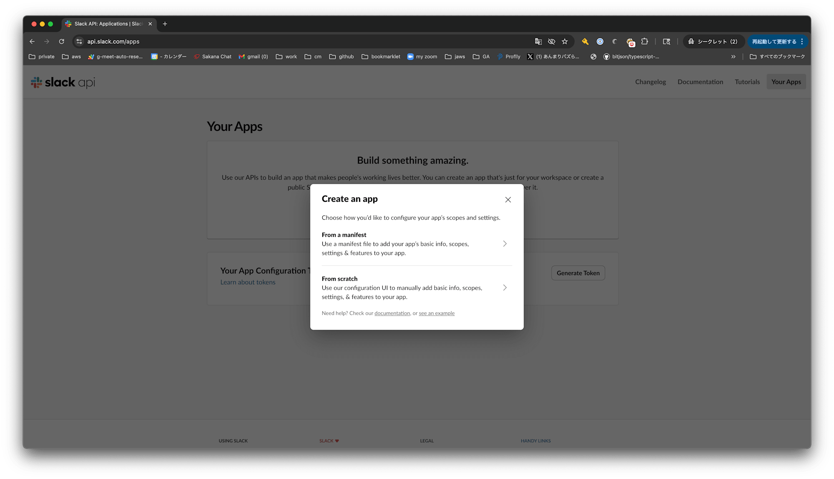Open the yellow key extension icon
Screen dimensions: 834x479
[585, 41]
